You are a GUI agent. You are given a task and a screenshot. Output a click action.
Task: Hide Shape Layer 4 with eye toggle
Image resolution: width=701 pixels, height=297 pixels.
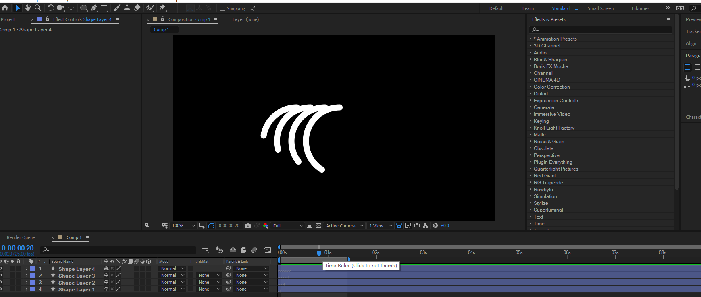click(x=1, y=268)
